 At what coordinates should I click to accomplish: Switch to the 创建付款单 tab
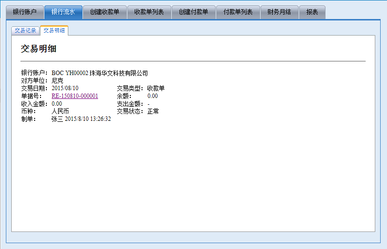(x=193, y=12)
